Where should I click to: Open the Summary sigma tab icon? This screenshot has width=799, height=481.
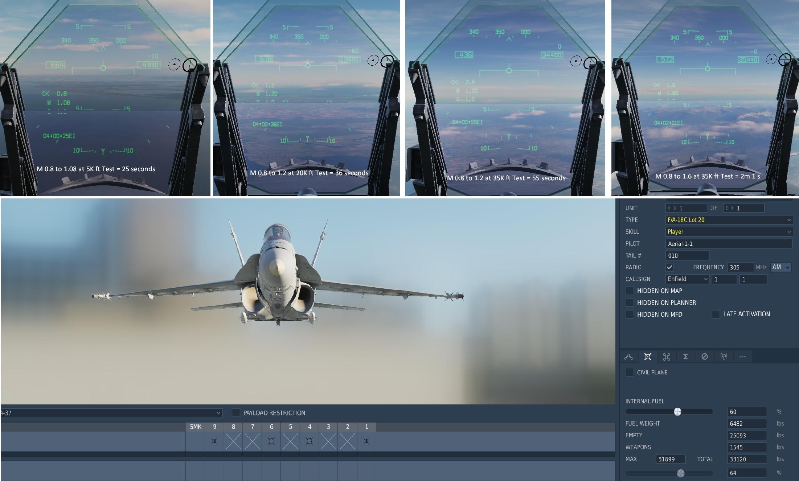[x=685, y=357]
